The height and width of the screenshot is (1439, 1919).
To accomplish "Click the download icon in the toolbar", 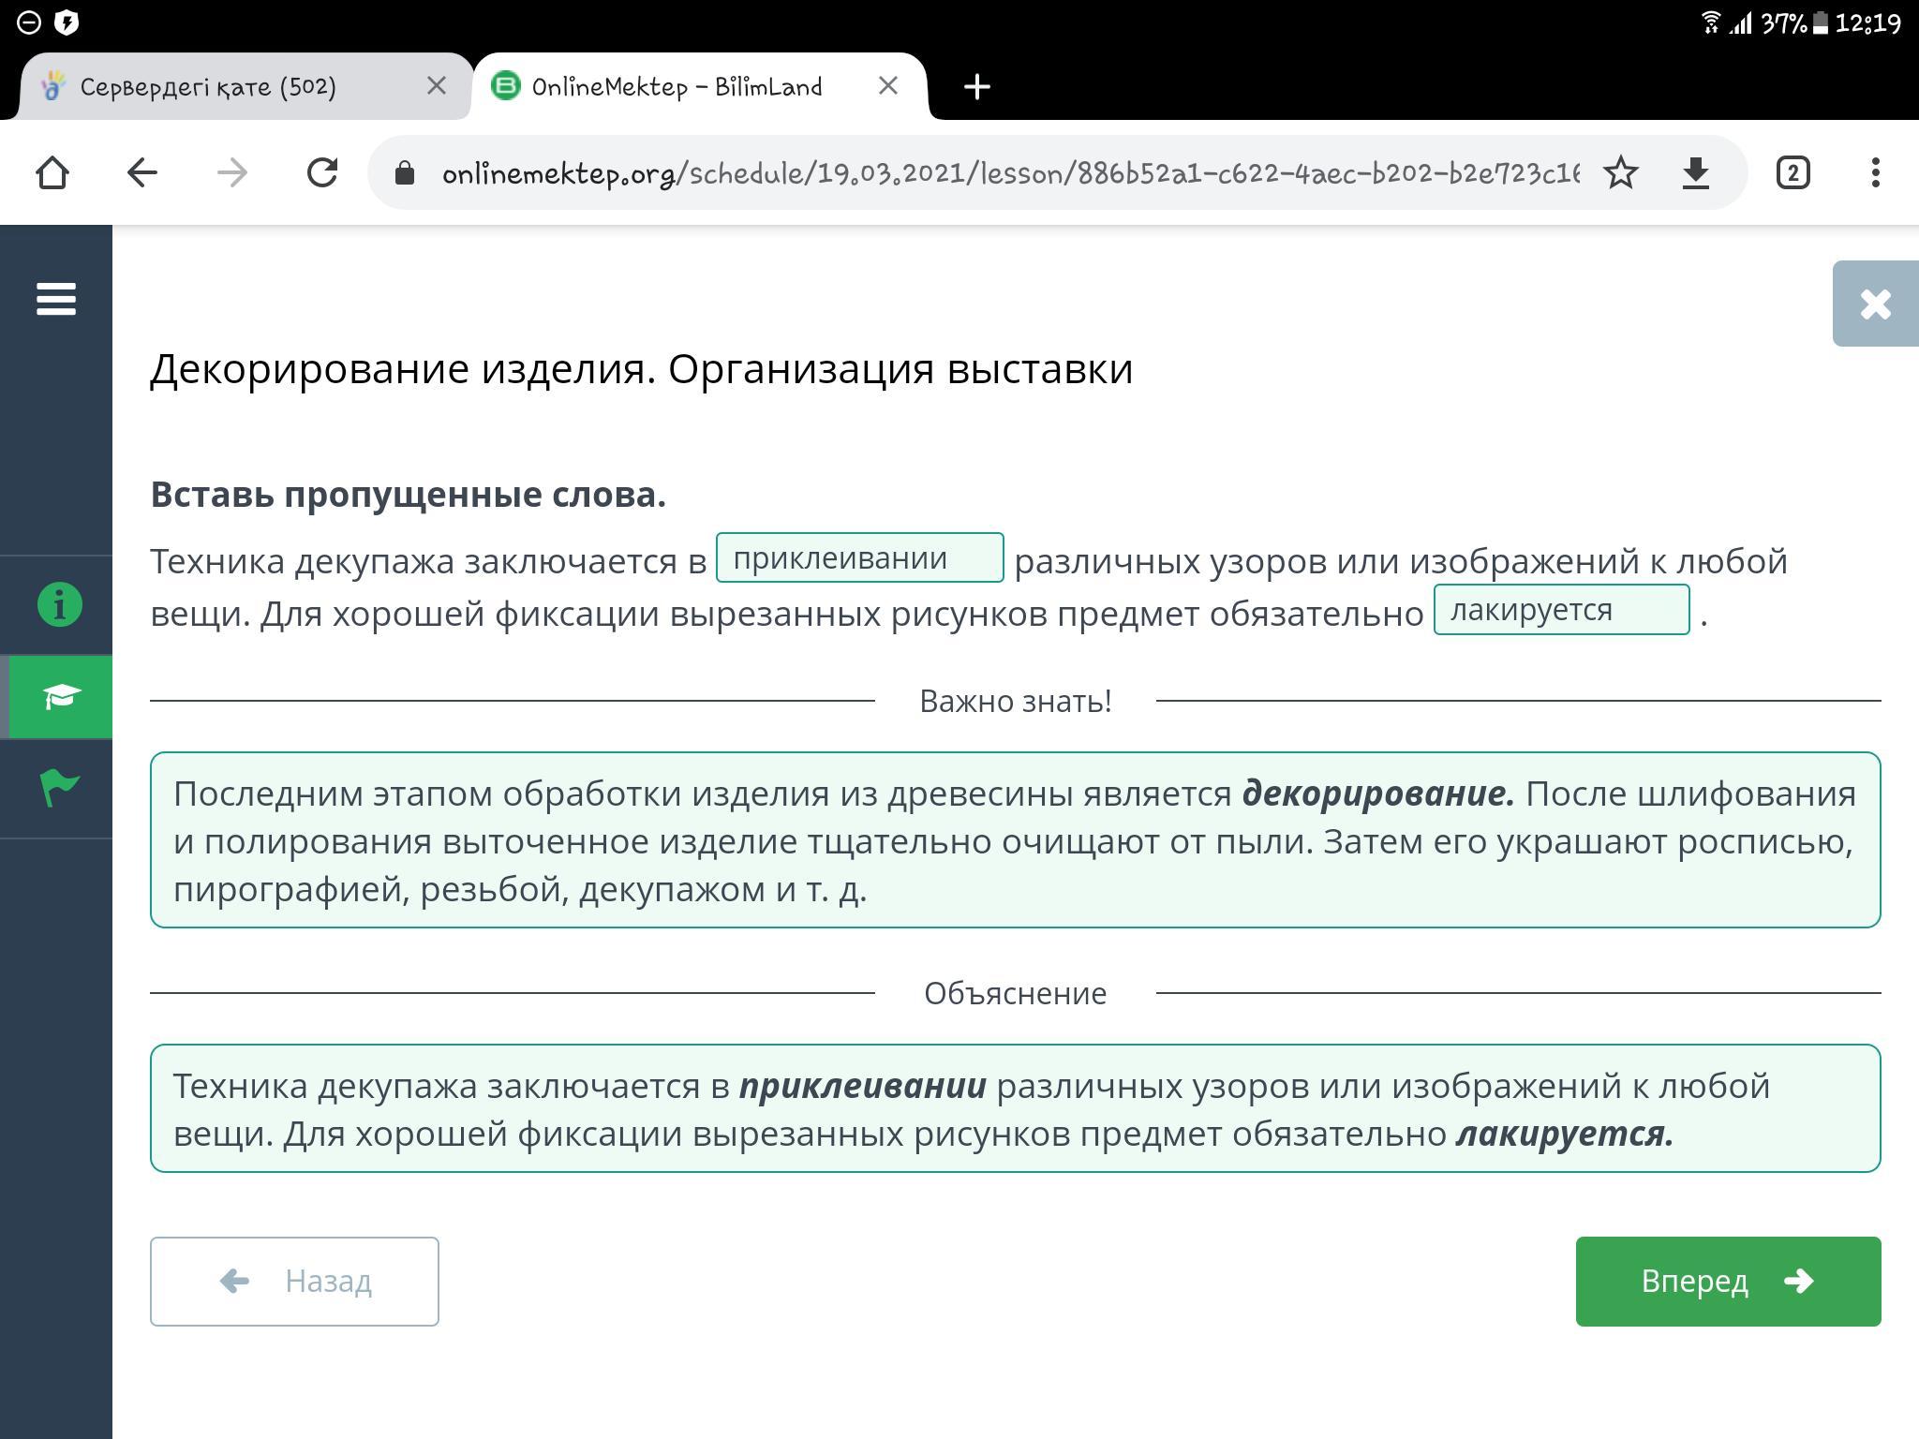I will point(1696,172).
